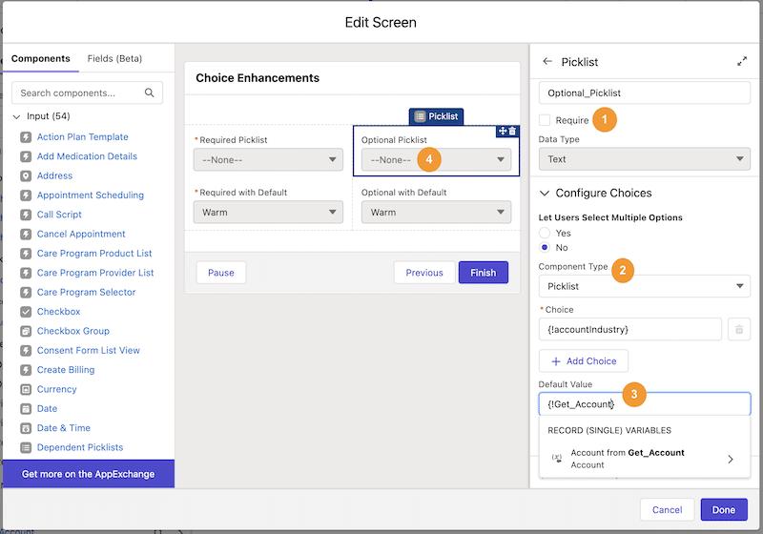Click the trash icon beside the Choice field
763x534 pixels.
point(738,329)
